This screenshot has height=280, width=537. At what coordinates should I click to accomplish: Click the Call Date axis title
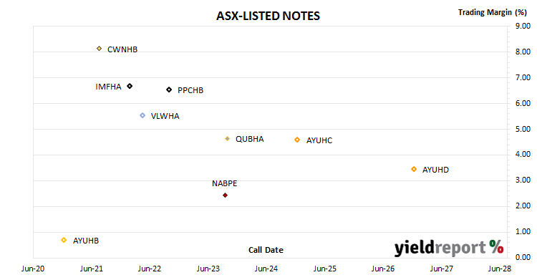click(266, 250)
